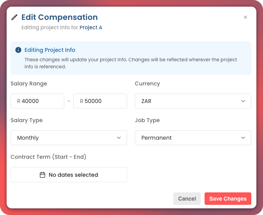Click the Contract Term (Start - End) label
The height and width of the screenshot is (215, 263).
click(48, 157)
